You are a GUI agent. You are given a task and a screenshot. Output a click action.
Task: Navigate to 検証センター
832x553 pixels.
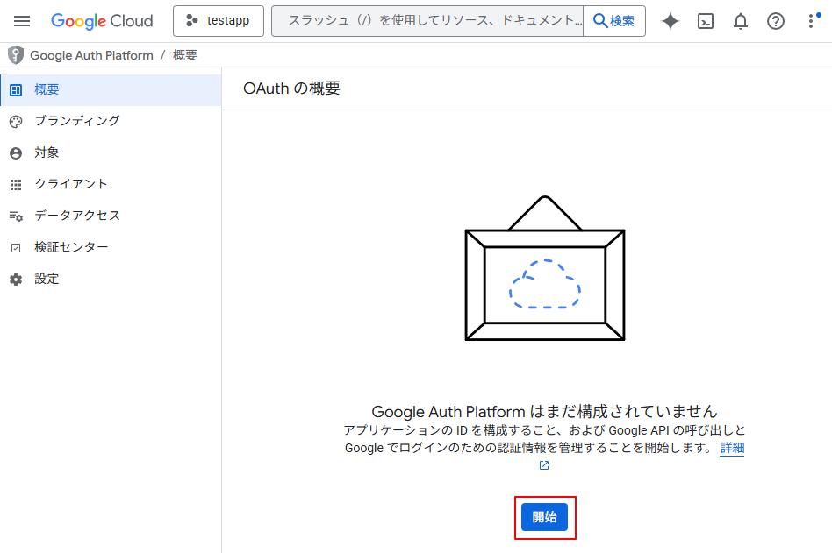click(71, 247)
